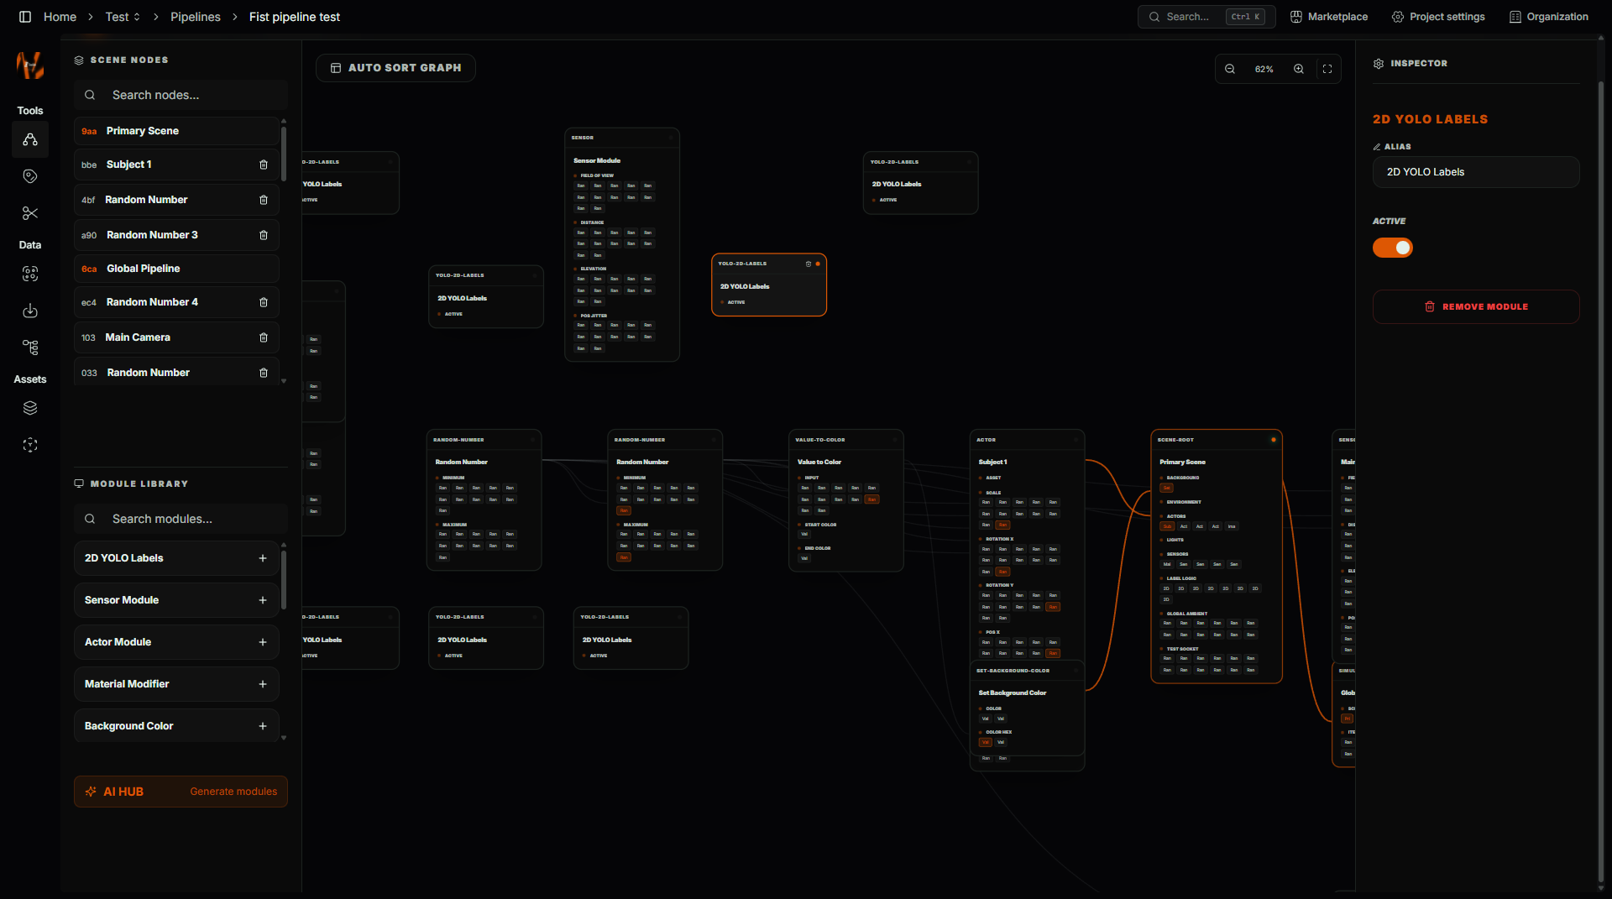1612x899 pixels.
Task: Toggle the sidebar panel icon
Action: [x=25, y=17]
